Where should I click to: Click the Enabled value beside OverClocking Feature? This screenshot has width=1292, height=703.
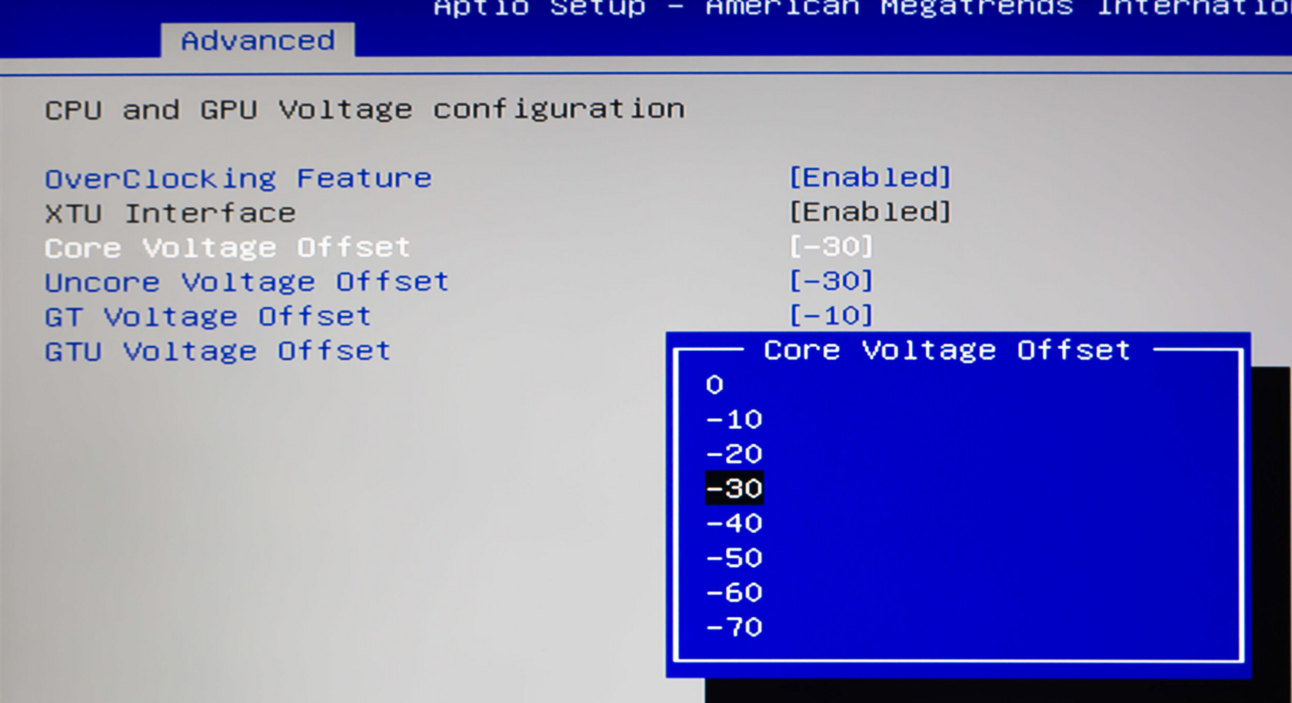tap(869, 178)
